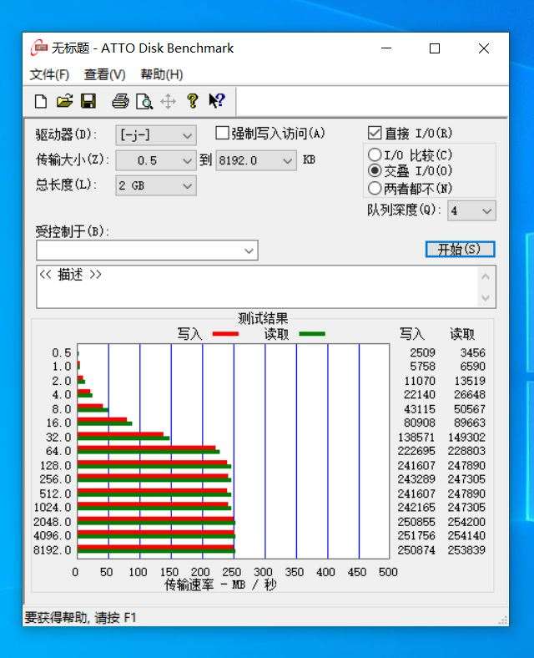
Task: Close the ATTO Disk Benchmark window
Action: 484,48
